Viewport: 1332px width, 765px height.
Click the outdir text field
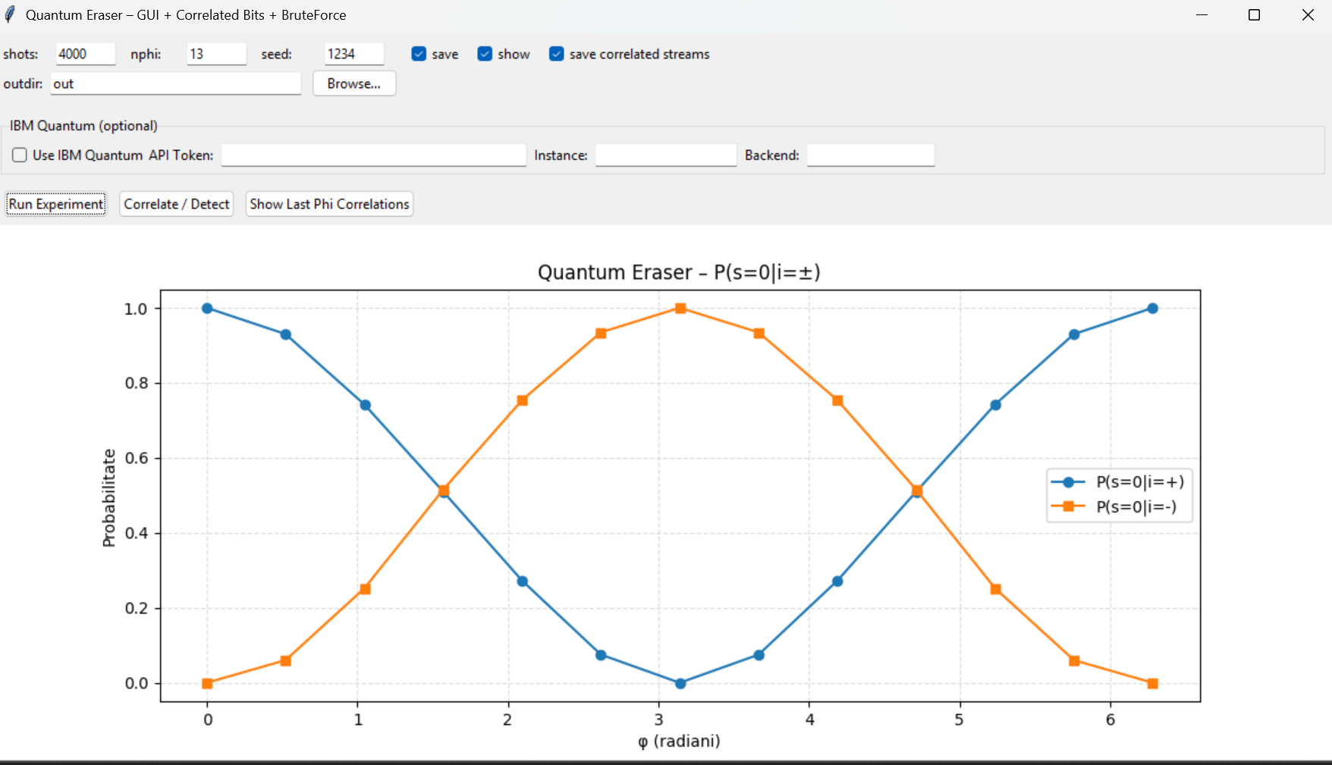176,83
